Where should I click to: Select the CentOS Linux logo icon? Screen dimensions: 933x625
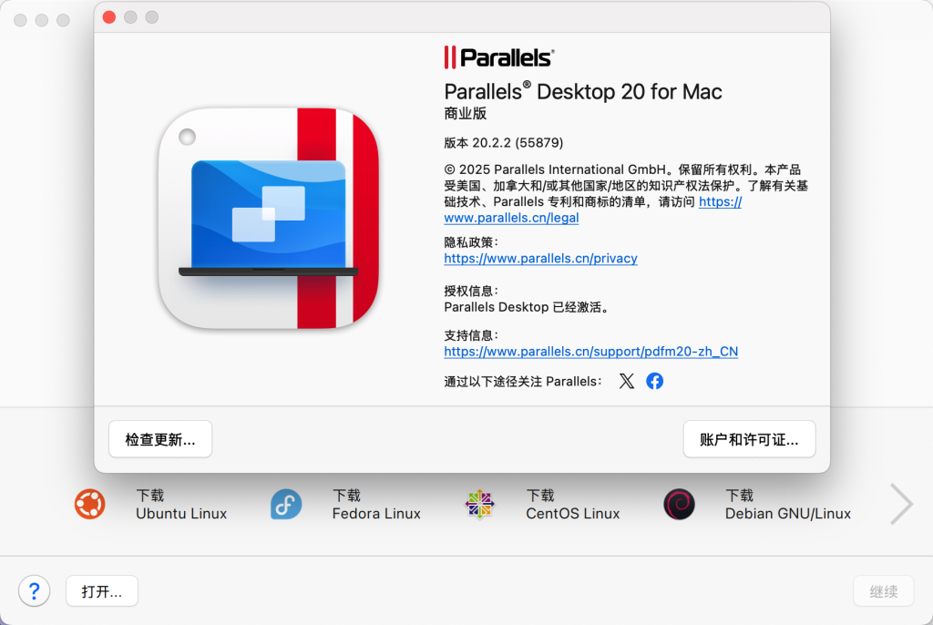479,504
